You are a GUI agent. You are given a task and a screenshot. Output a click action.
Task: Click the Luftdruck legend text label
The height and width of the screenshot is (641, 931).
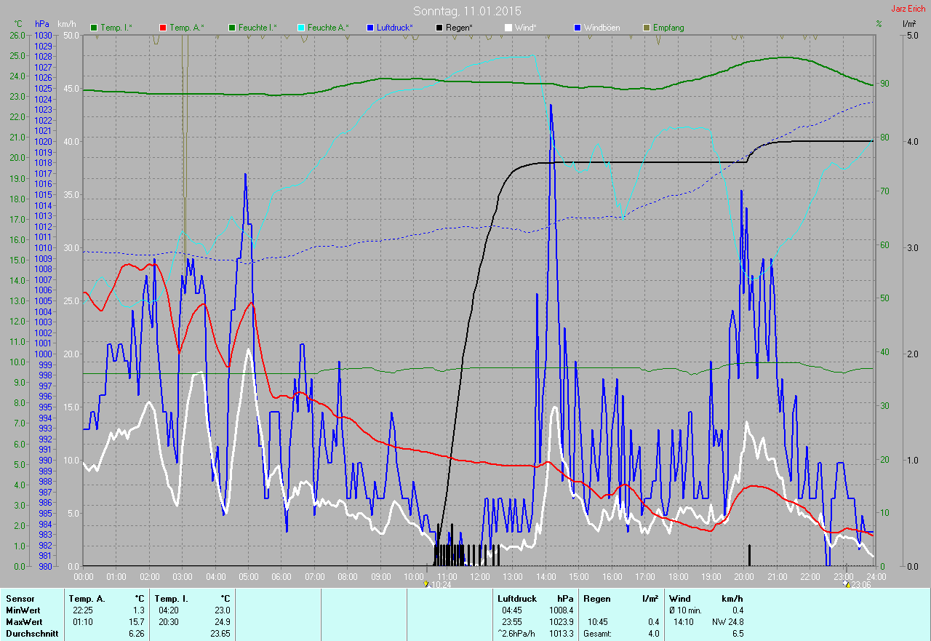tap(395, 28)
